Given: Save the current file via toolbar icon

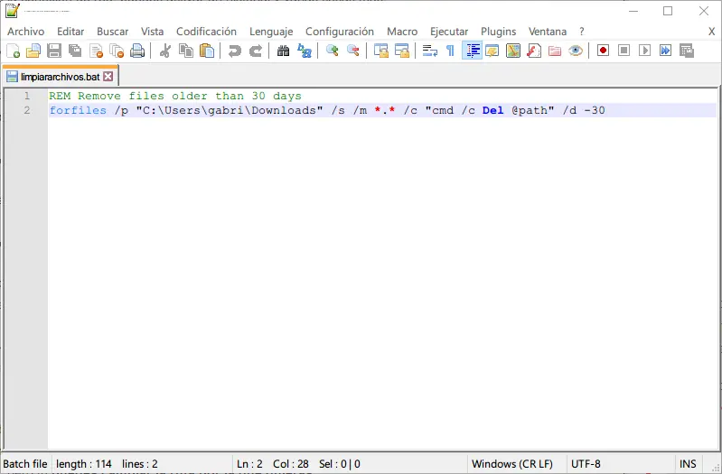Looking at the screenshot, I should click(54, 51).
